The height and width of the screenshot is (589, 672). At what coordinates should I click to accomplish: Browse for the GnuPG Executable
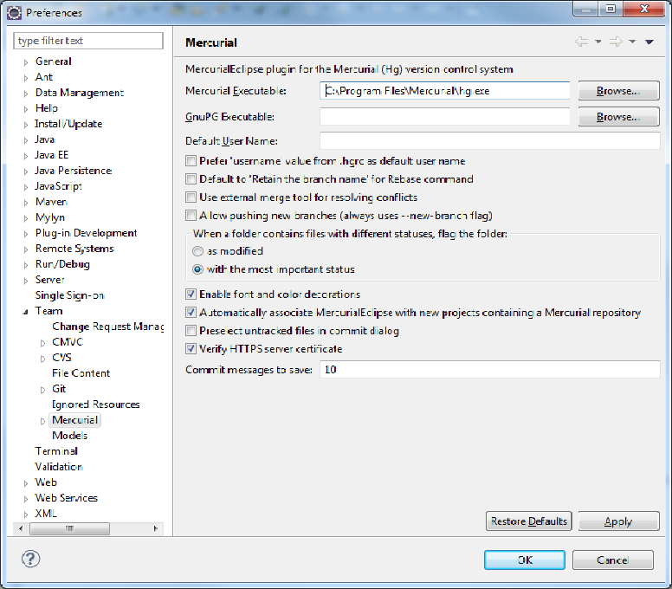[x=618, y=117]
